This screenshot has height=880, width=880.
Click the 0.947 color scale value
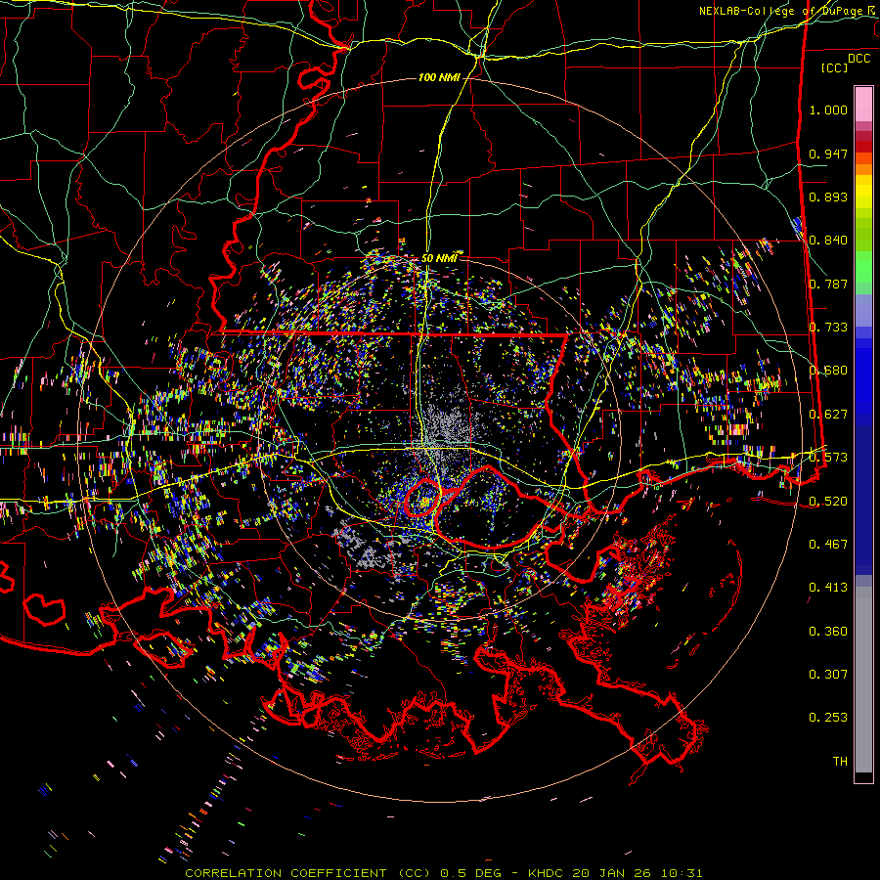828,154
